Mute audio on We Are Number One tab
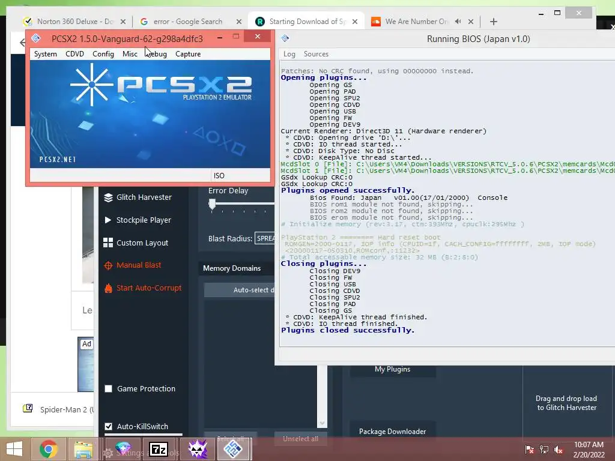The height and width of the screenshot is (461, 615). (x=458, y=22)
